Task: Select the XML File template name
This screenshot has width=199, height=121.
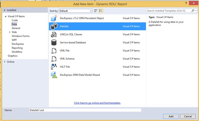Action: click(65, 50)
